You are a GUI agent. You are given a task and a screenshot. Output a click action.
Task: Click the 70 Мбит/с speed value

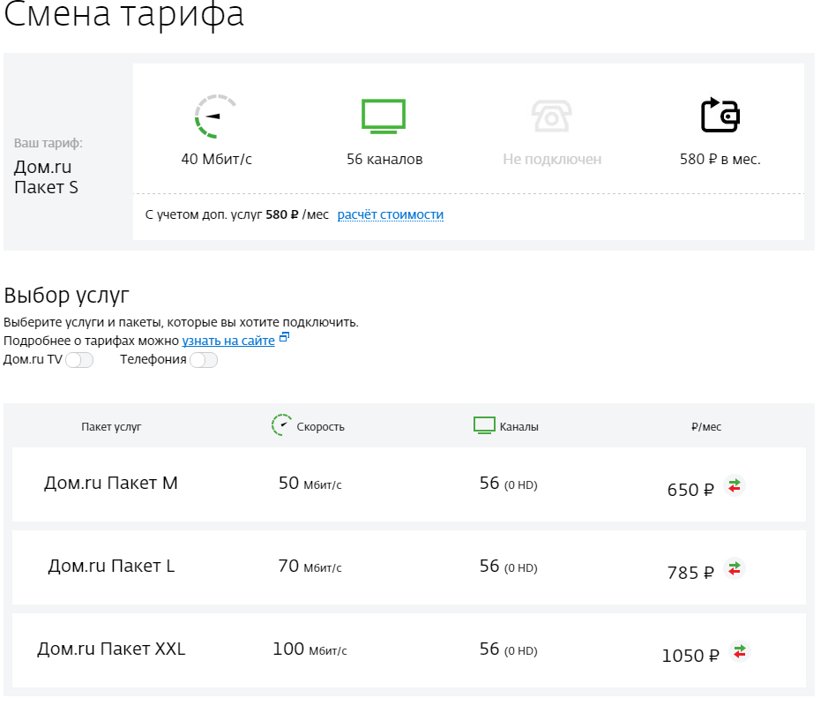(x=310, y=567)
